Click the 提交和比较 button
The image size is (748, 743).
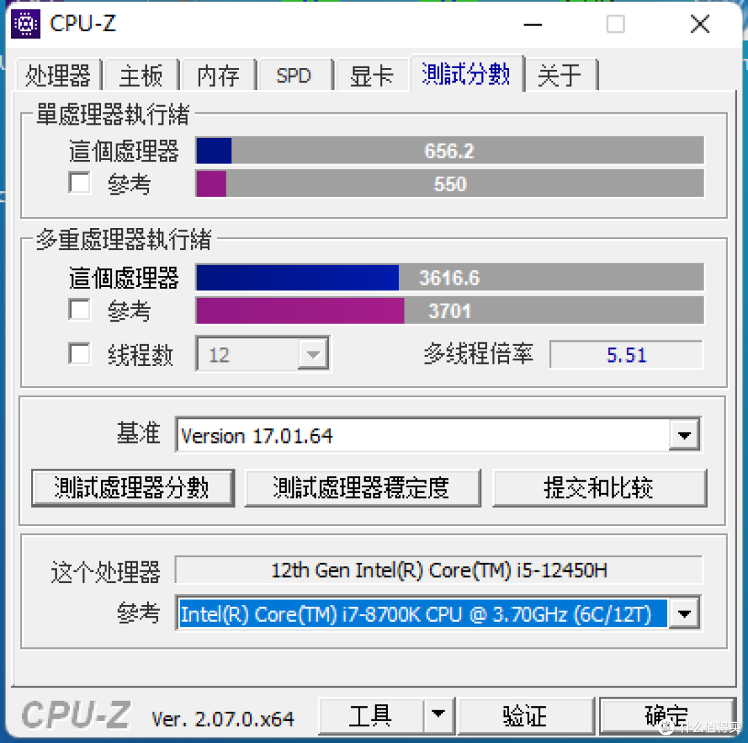[x=599, y=488]
